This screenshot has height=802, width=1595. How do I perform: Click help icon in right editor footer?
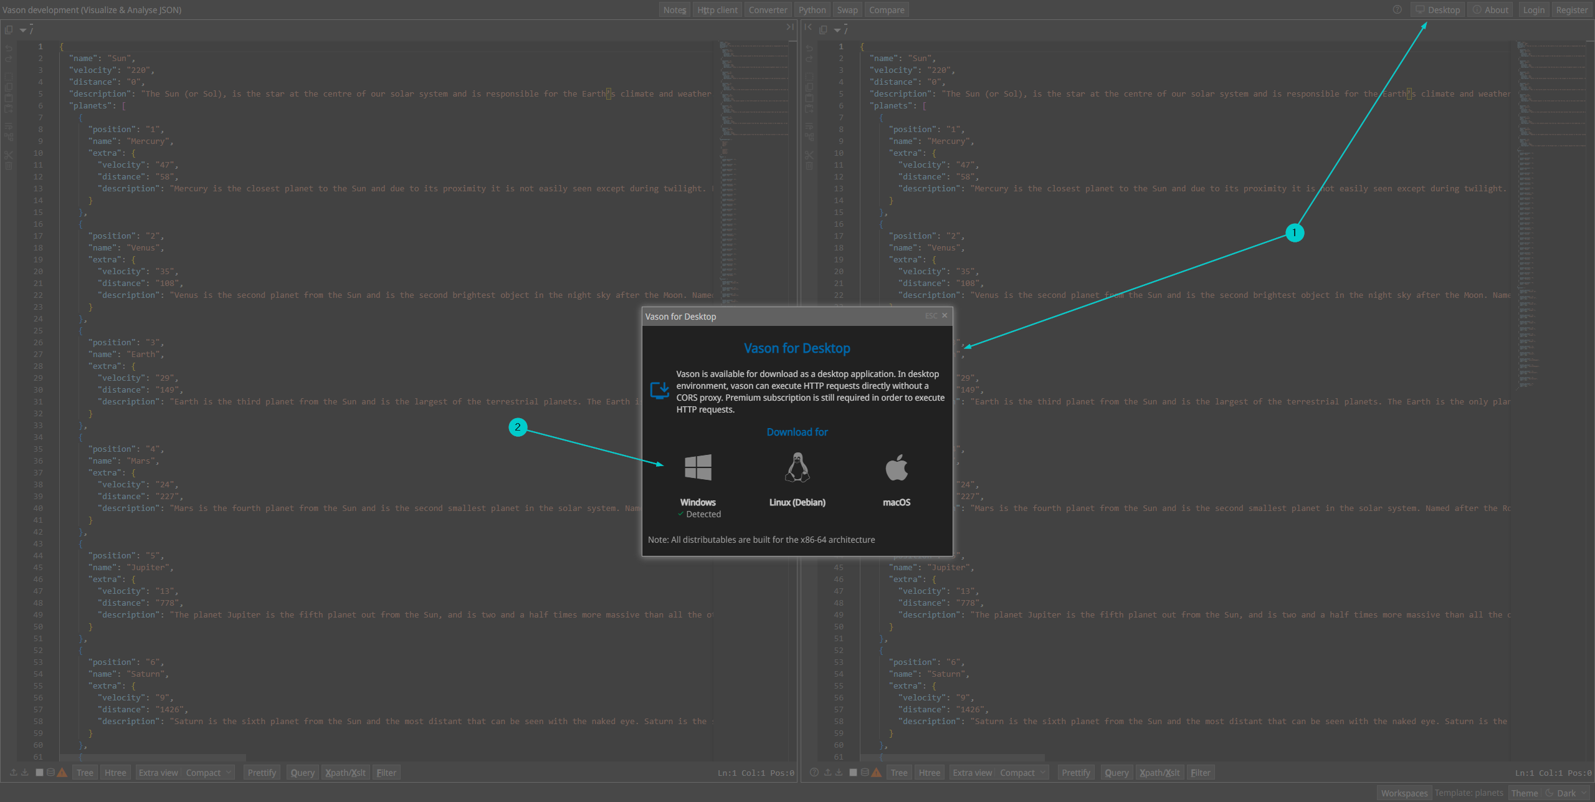click(x=814, y=772)
